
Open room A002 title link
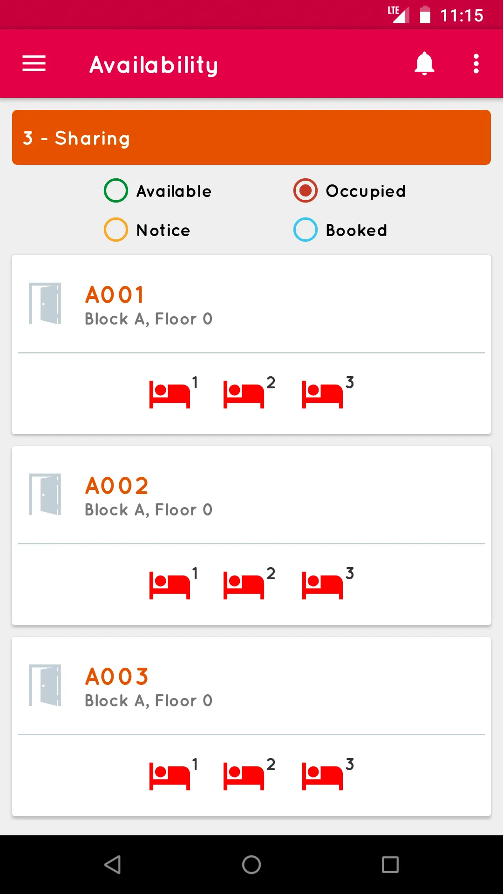tap(117, 486)
